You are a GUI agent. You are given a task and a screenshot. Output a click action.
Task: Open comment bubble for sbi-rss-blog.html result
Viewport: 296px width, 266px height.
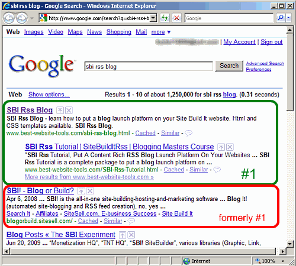[x=189, y=133]
